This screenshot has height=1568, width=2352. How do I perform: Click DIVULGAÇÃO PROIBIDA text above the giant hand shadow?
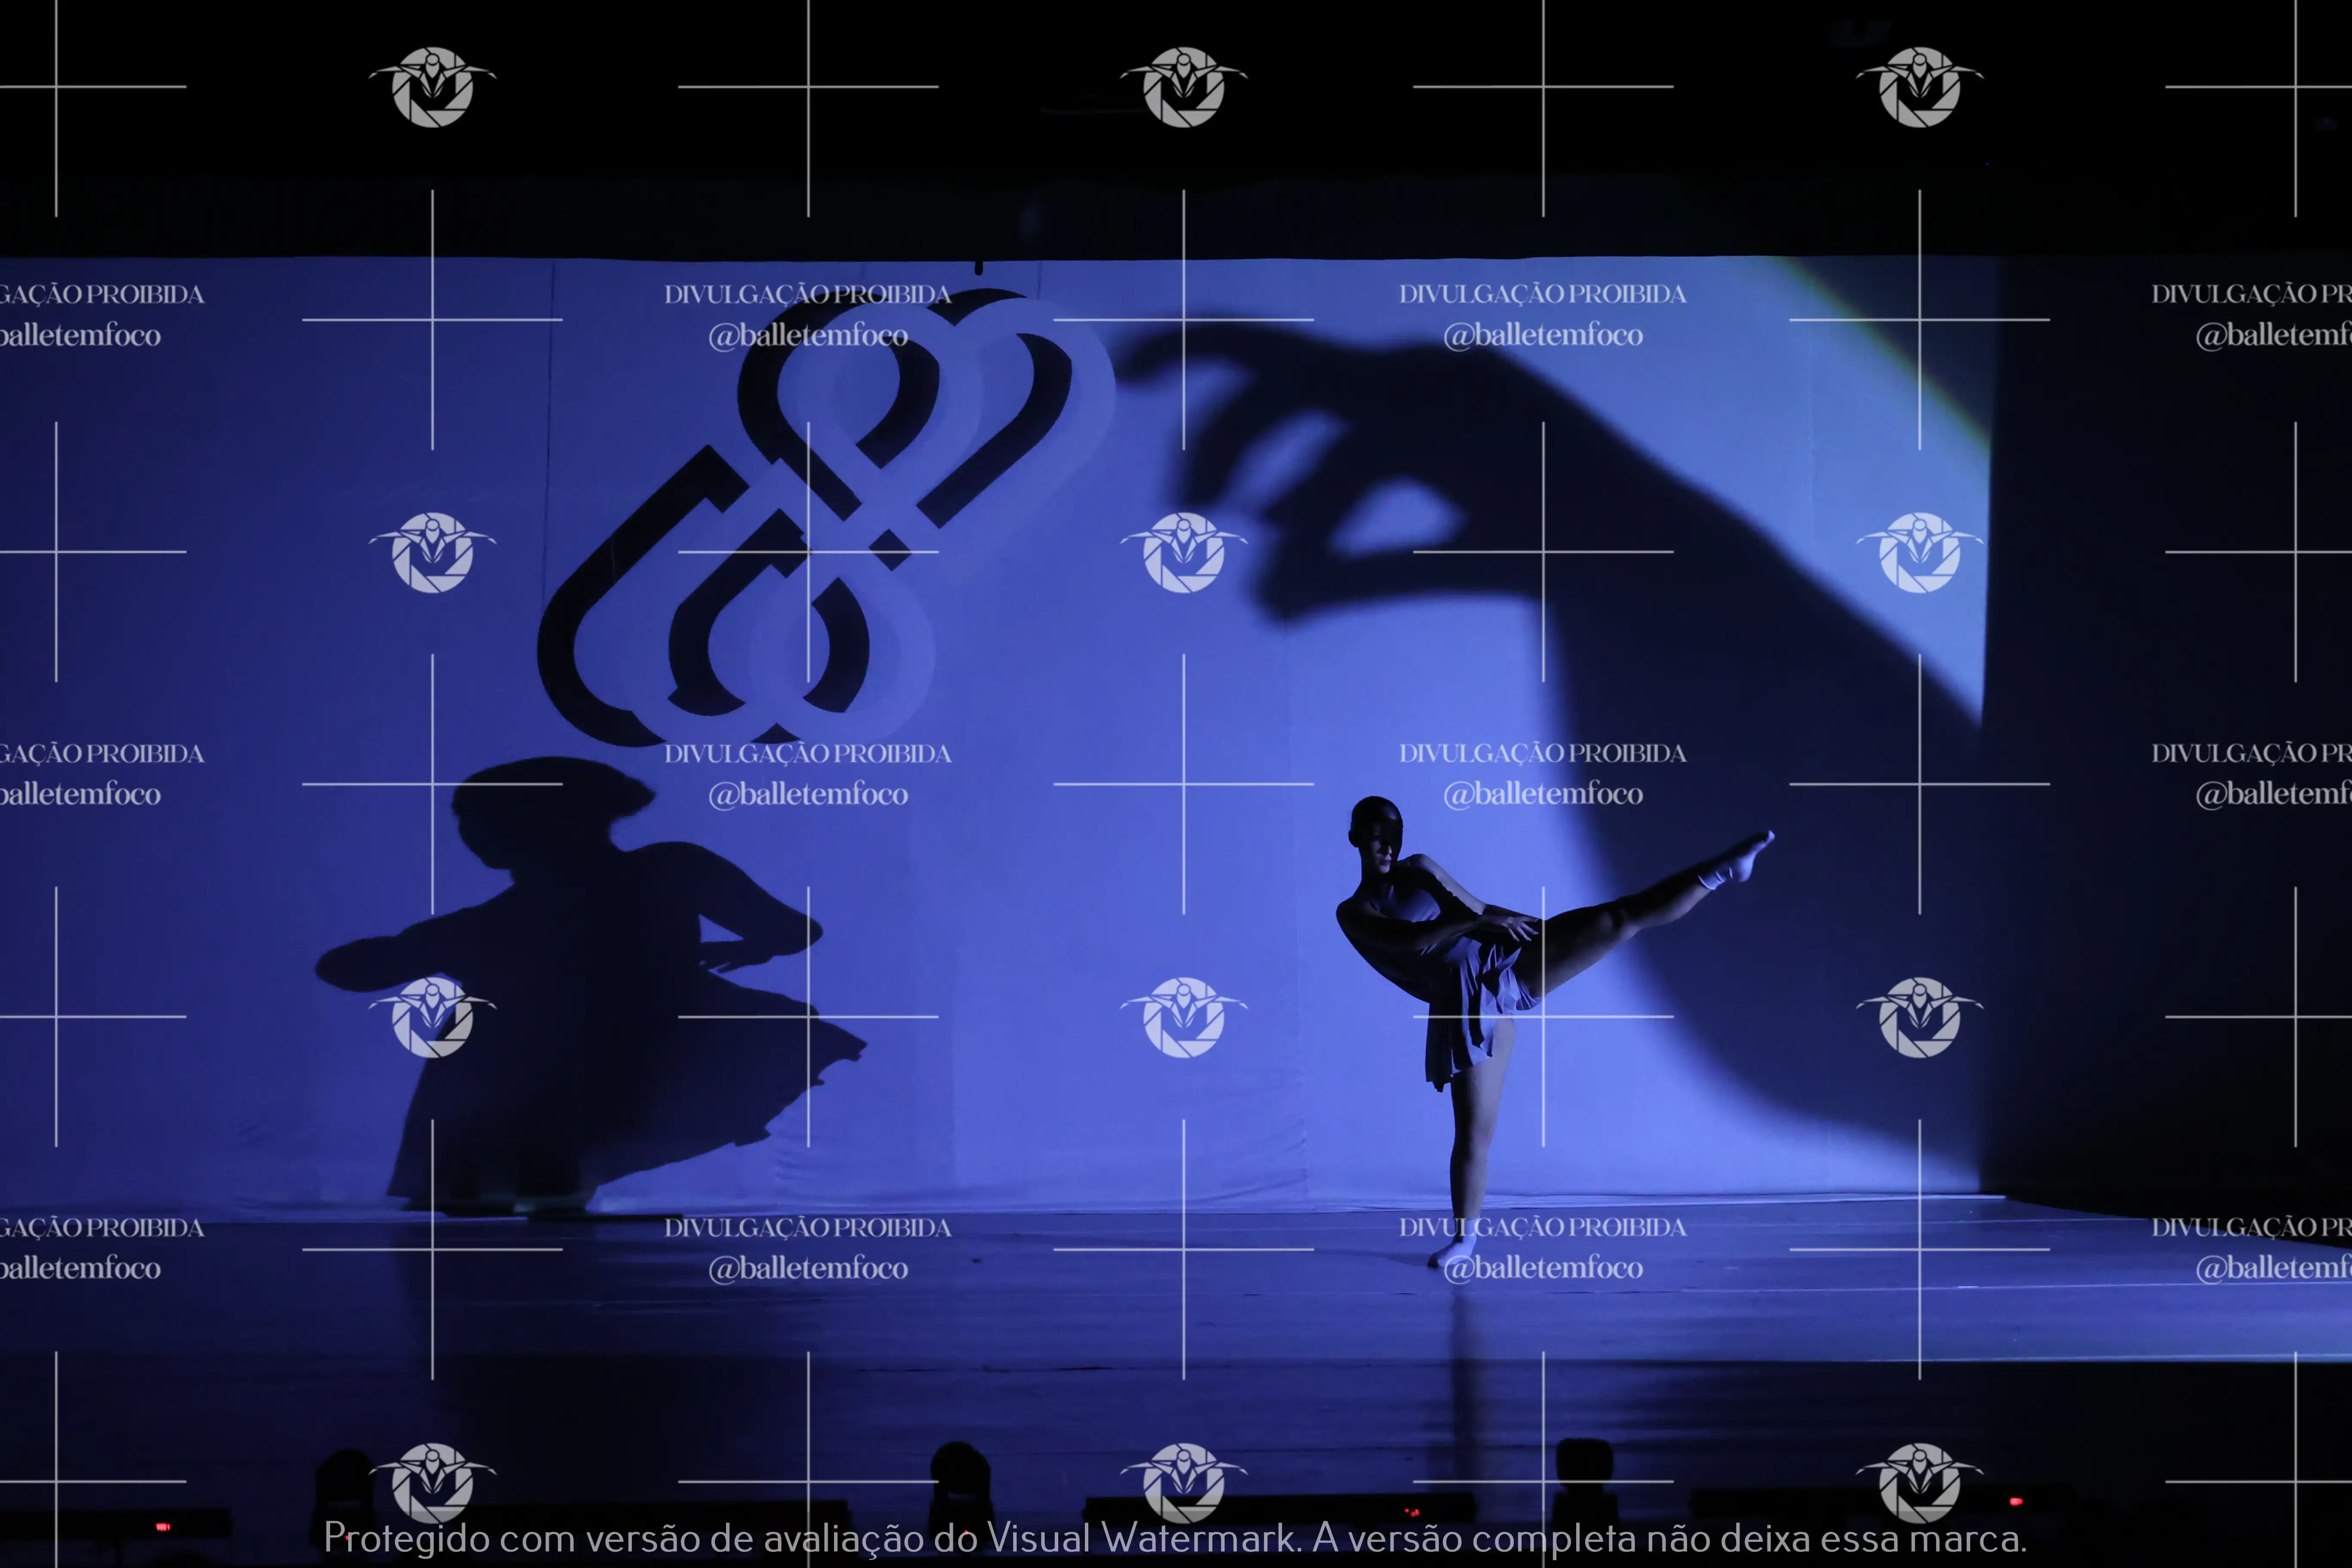(1542, 294)
